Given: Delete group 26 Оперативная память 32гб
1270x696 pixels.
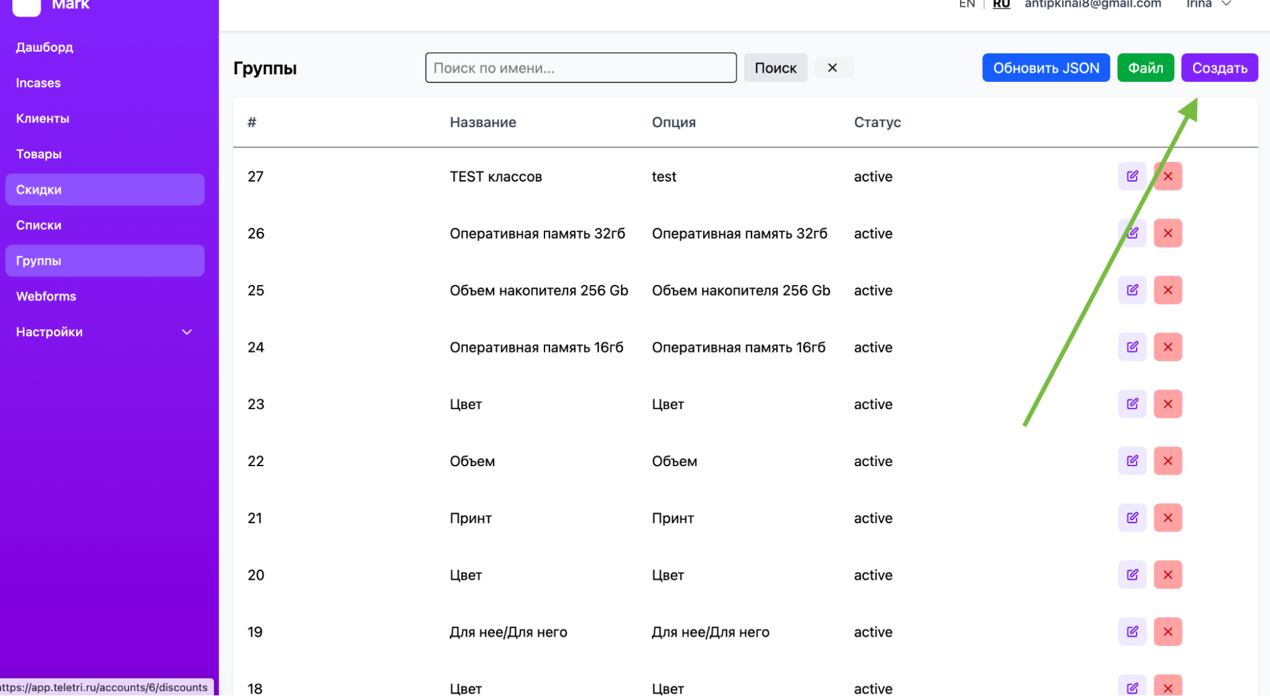Looking at the screenshot, I should 1168,233.
